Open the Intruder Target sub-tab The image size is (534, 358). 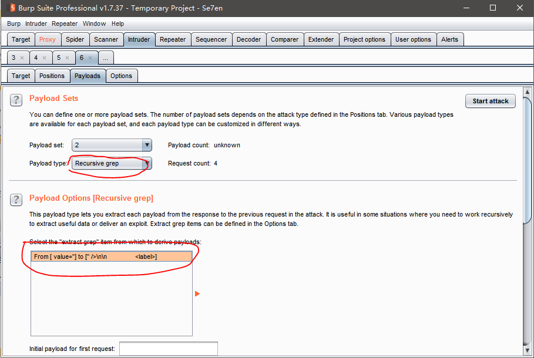pos(21,76)
